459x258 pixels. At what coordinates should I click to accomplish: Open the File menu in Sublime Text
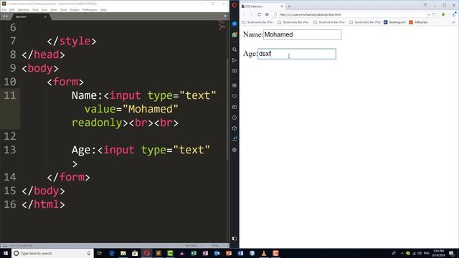[4, 10]
